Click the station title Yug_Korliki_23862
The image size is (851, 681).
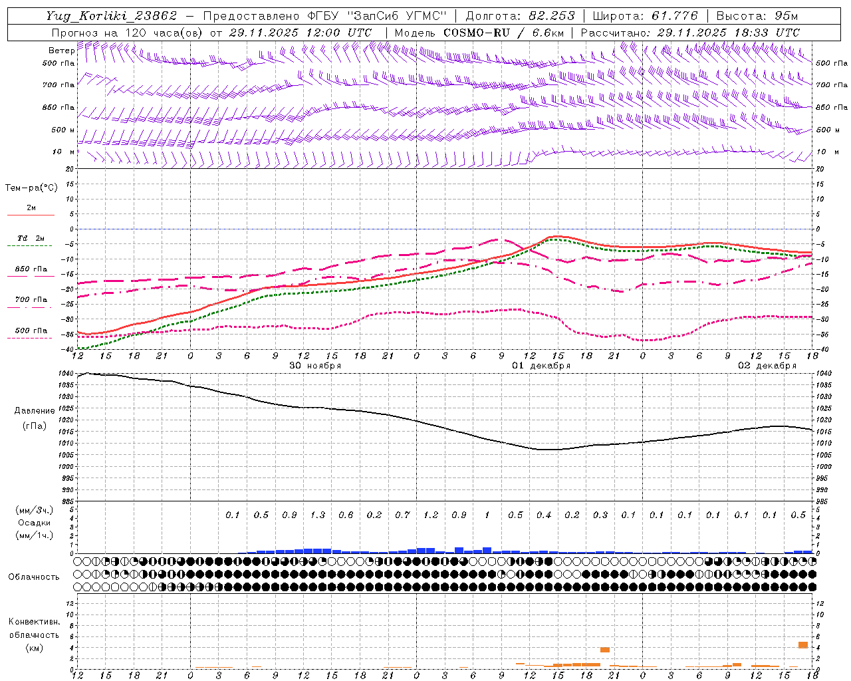[112, 16]
